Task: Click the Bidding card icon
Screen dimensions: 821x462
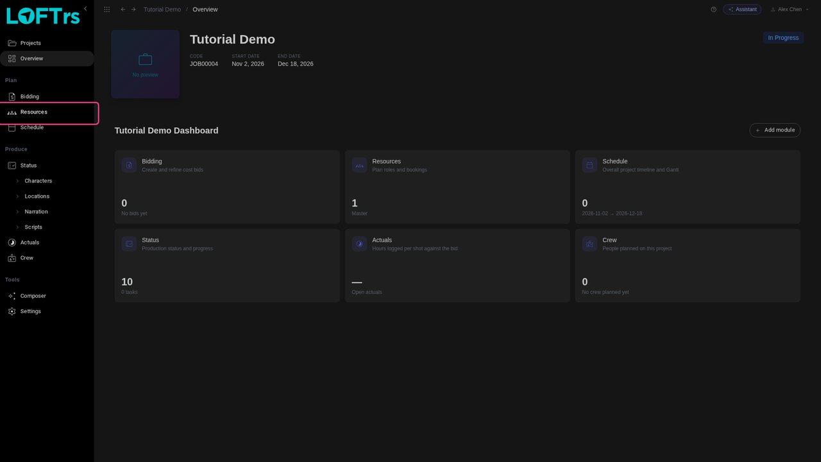Action: [129, 165]
